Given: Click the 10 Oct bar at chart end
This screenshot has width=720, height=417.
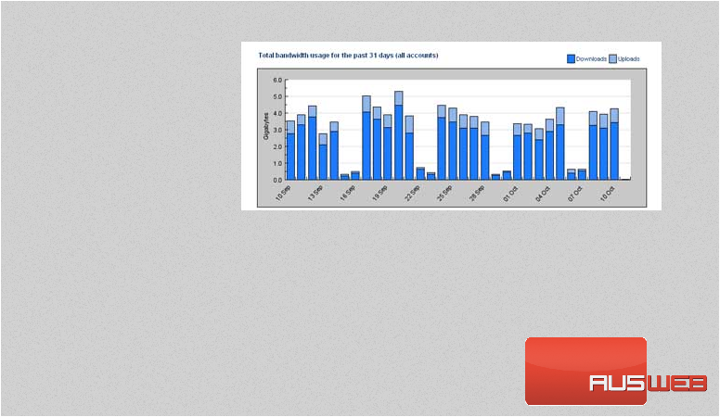Looking at the screenshot, I should pos(614,145).
